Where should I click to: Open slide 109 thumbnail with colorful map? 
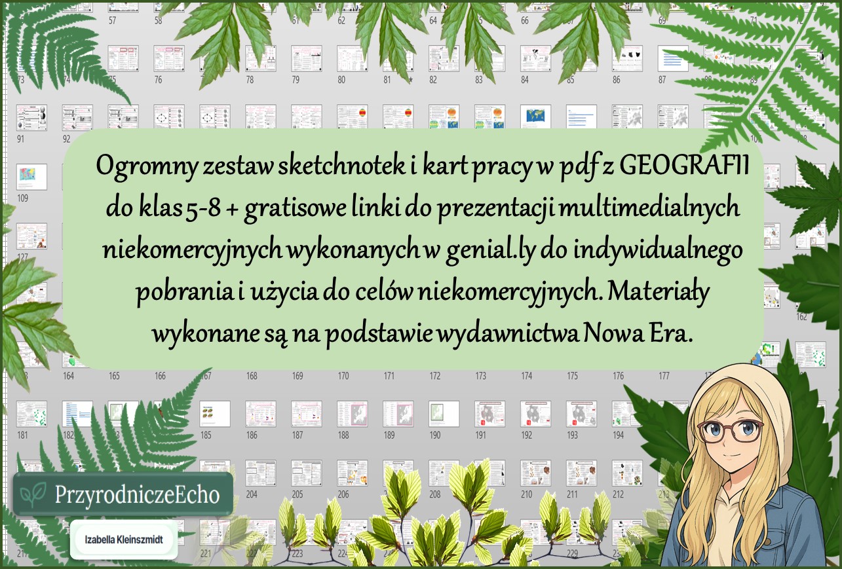click(x=31, y=177)
